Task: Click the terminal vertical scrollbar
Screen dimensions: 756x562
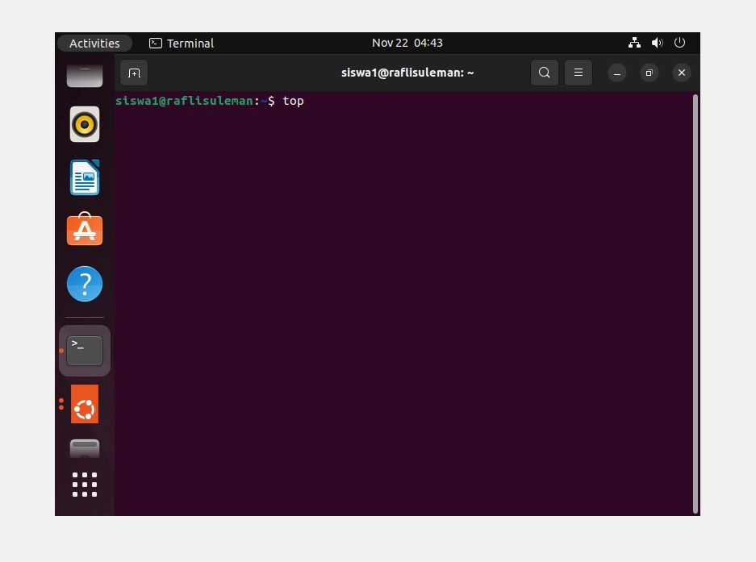Action: click(695, 304)
